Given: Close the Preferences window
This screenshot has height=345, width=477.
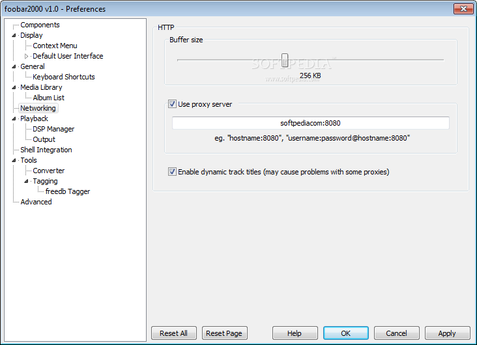Looking at the screenshot, I should pos(463,9).
